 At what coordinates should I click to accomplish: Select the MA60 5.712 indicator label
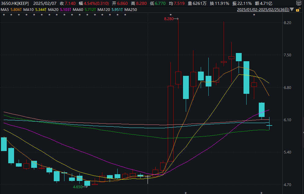point(84,10)
